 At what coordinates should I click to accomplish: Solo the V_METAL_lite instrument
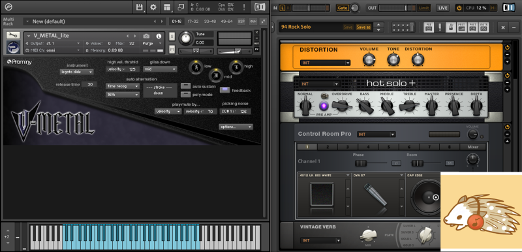tap(172, 37)
